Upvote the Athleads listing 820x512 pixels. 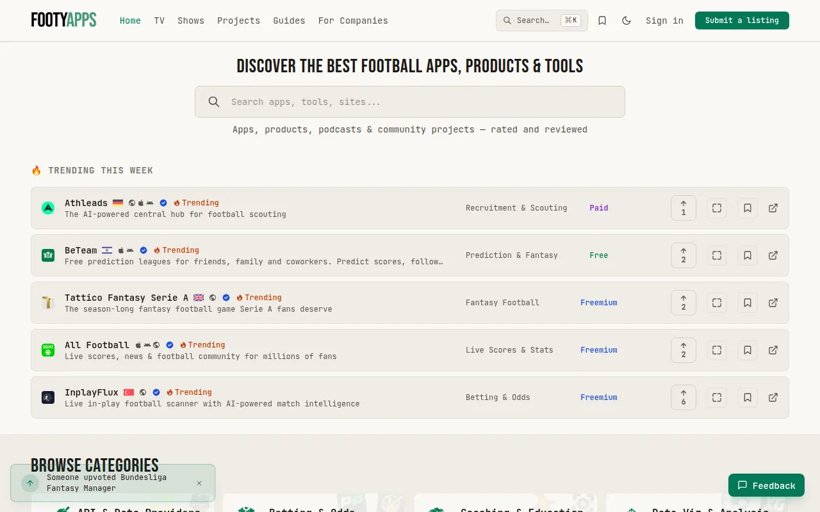[684, 208]
